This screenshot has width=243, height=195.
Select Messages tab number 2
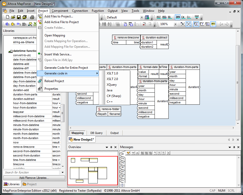point(122,159)
